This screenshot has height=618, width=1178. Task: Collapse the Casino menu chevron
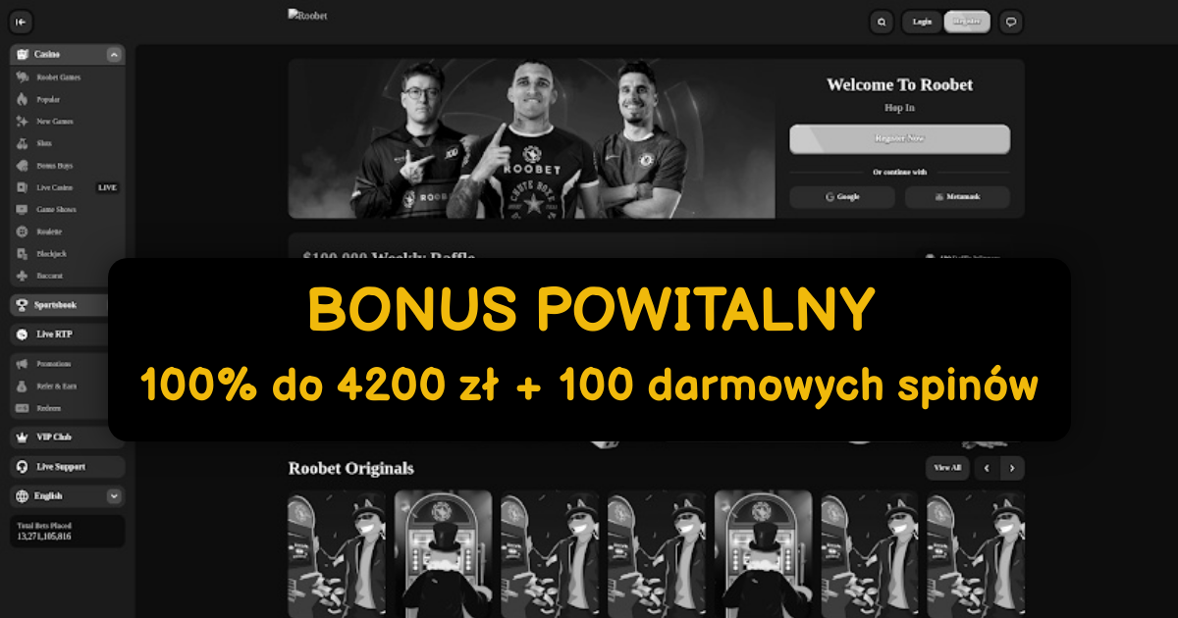pos(114,54)
